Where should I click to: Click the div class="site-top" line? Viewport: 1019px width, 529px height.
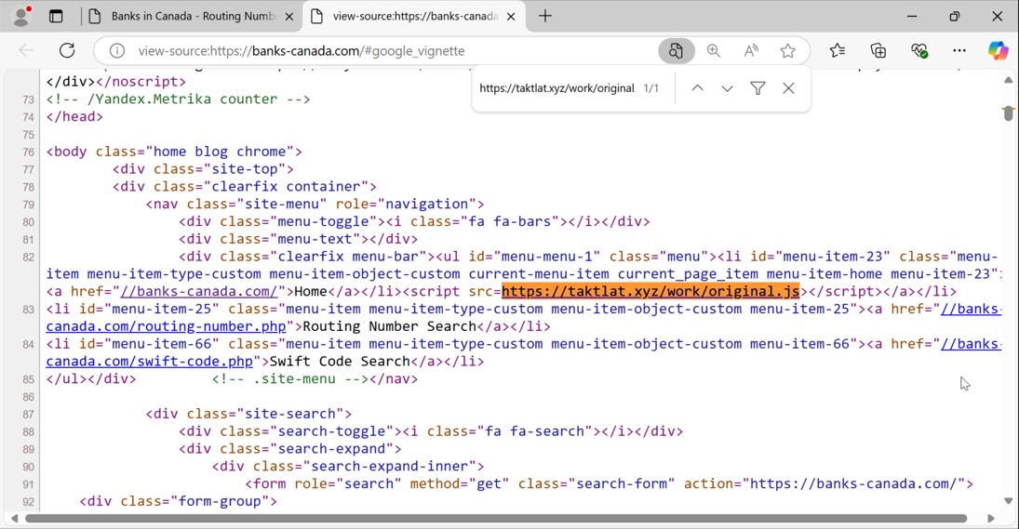point(203,169)
